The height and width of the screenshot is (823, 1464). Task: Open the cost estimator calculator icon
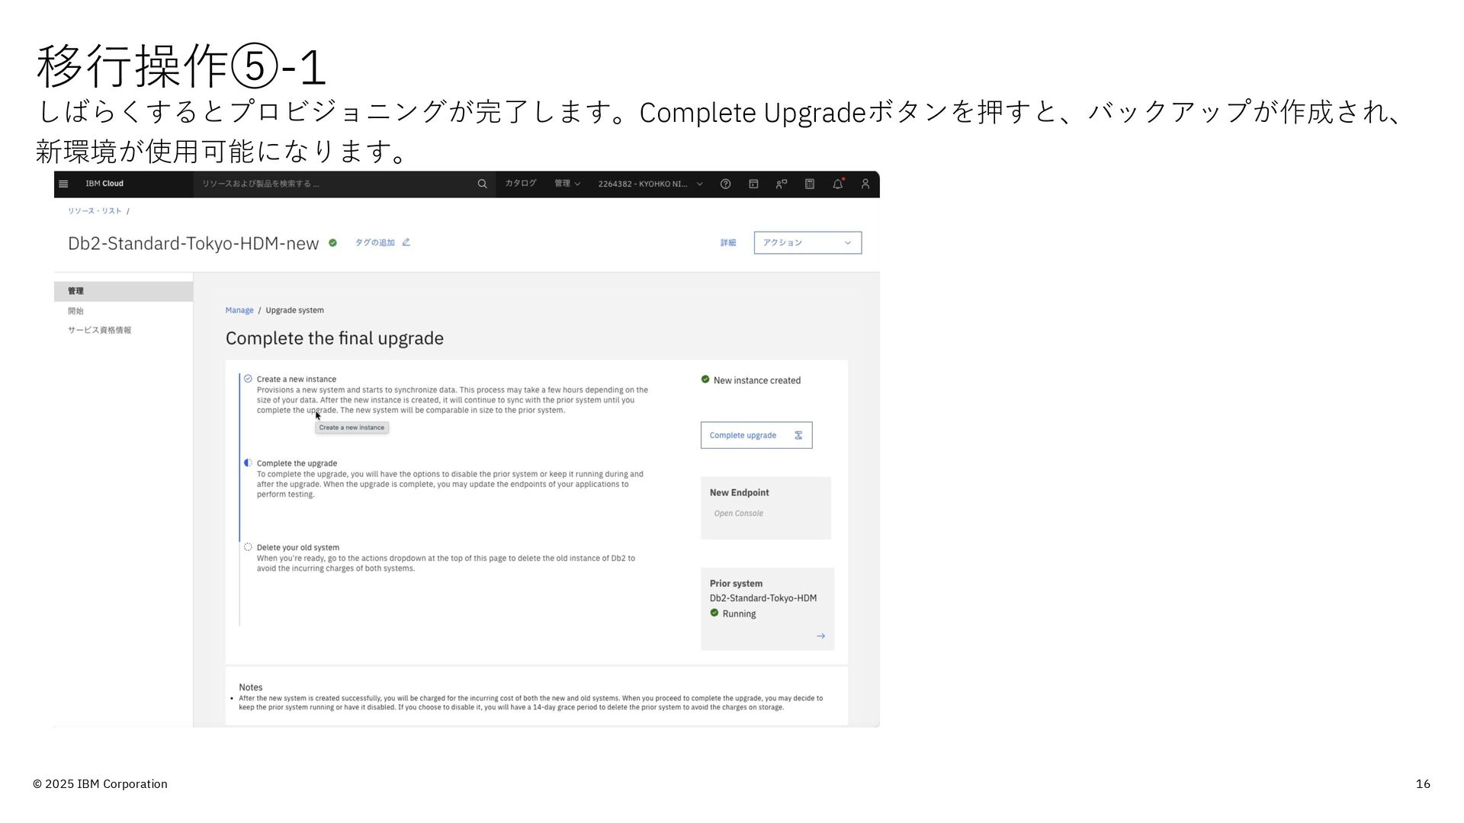click(x=810, y=184)
